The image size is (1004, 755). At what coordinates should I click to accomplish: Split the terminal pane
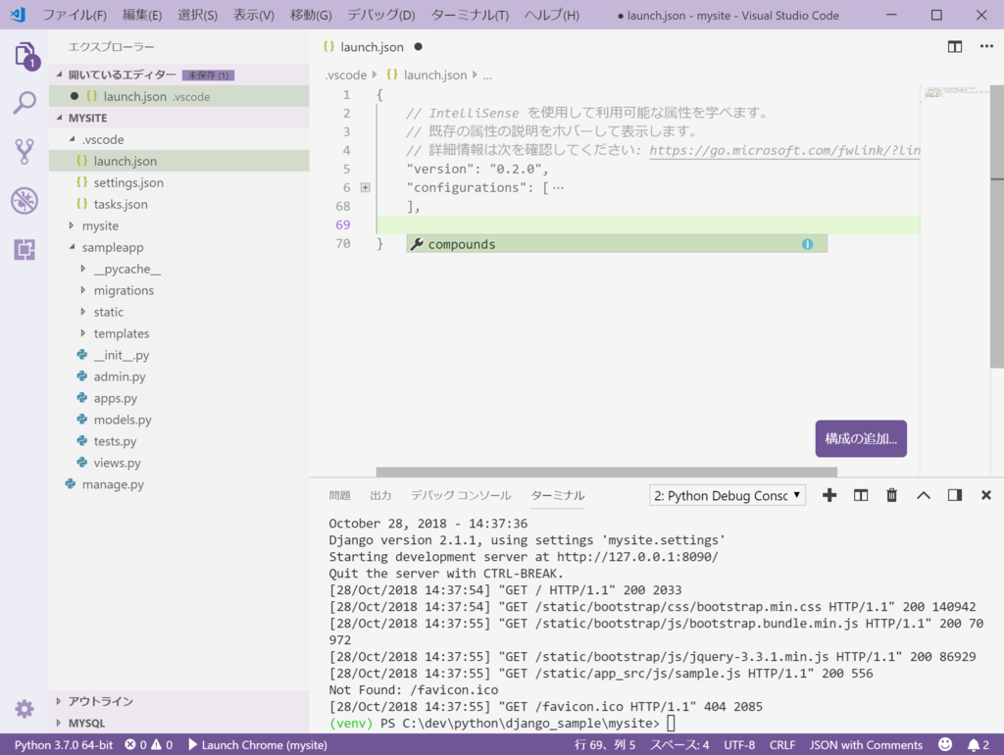pyautogui.click(x=861, y=495)
